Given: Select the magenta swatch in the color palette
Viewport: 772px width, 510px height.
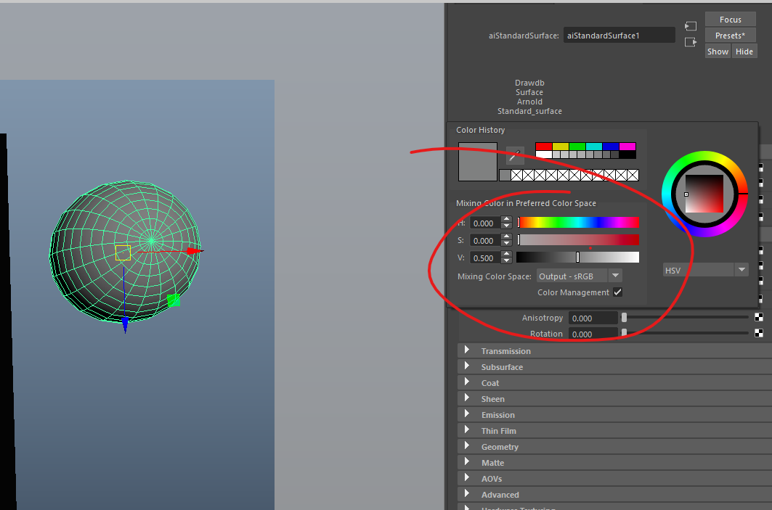Looking at the screenshot, I should (x=627, y=147).
